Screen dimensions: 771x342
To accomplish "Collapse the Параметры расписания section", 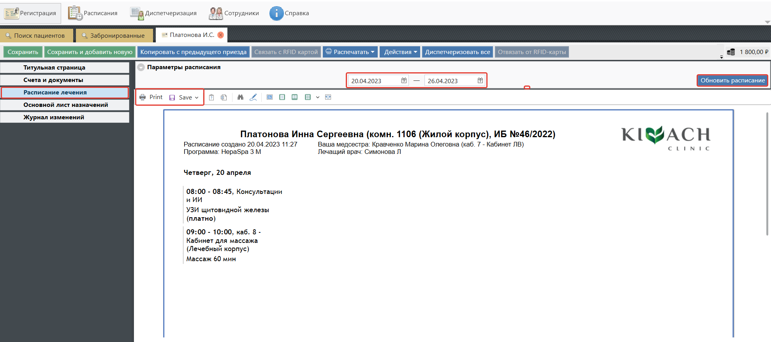I will tap(141, 67).
